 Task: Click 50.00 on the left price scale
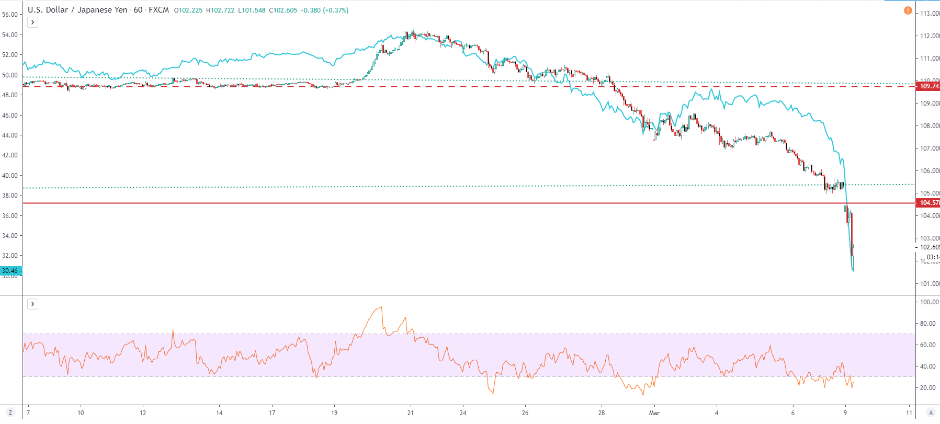10,75
